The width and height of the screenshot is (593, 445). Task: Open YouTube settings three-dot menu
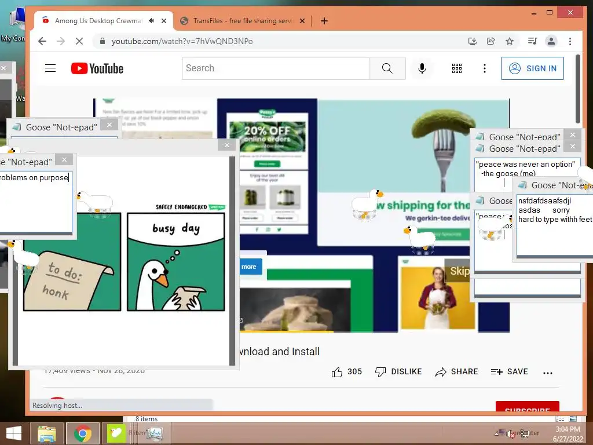(485, 68)
